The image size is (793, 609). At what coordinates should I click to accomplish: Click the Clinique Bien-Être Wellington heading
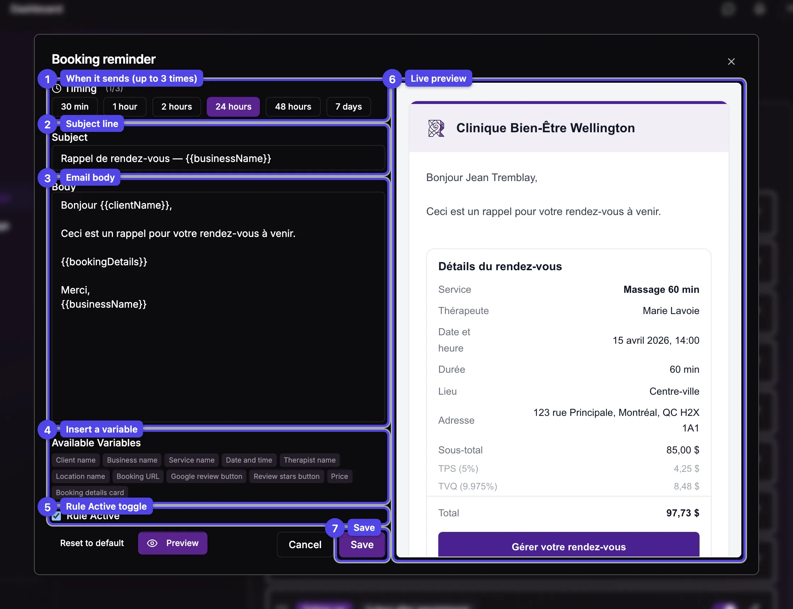545,128
